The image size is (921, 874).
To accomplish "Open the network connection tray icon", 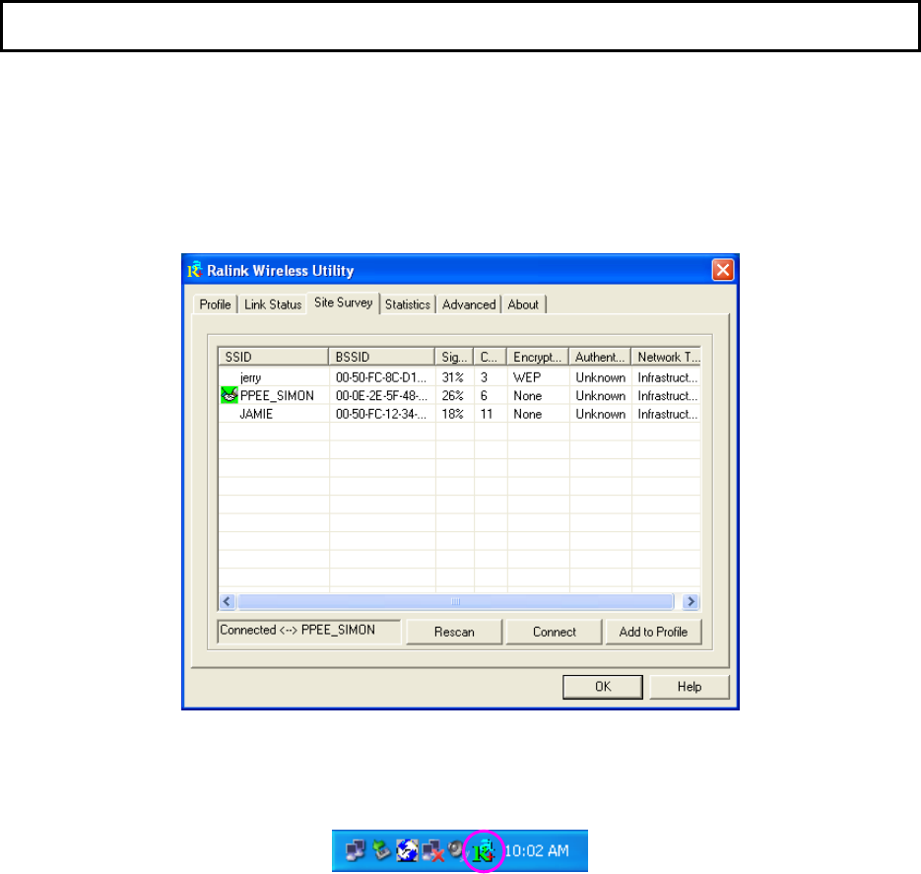I will point(356,850).
